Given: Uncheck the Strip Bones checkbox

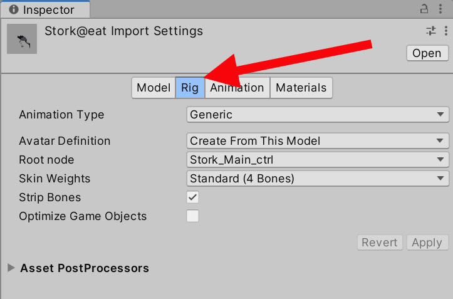Looking at the screenshot, I should 193,197.
